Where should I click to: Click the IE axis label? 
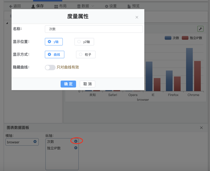pyautogui.click(x=153, y=95)
